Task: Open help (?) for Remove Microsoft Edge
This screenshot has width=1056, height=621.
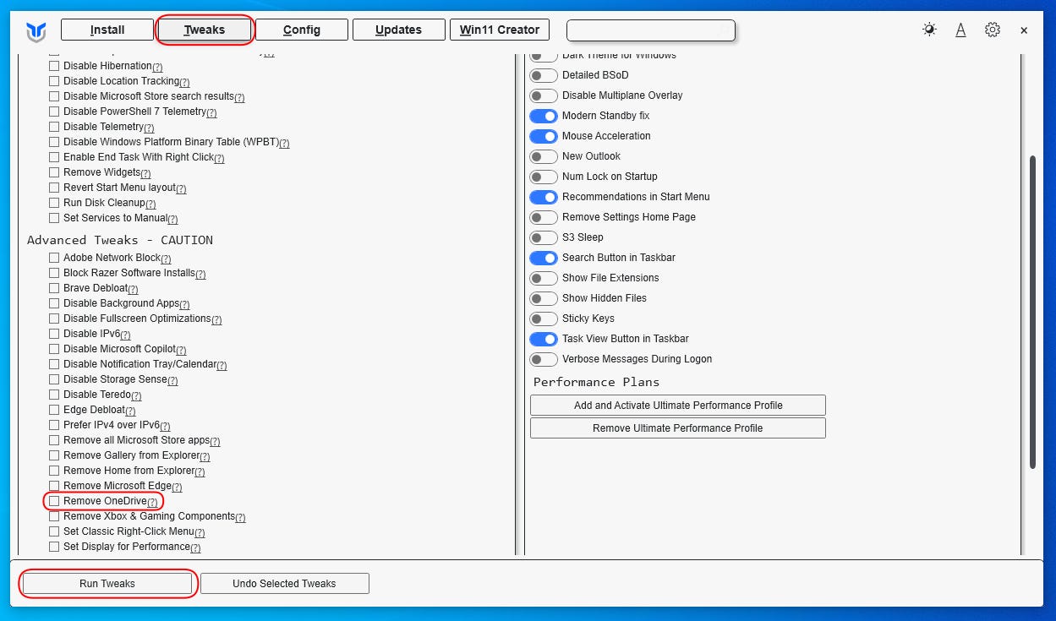Action: click(x=177, y=487)
